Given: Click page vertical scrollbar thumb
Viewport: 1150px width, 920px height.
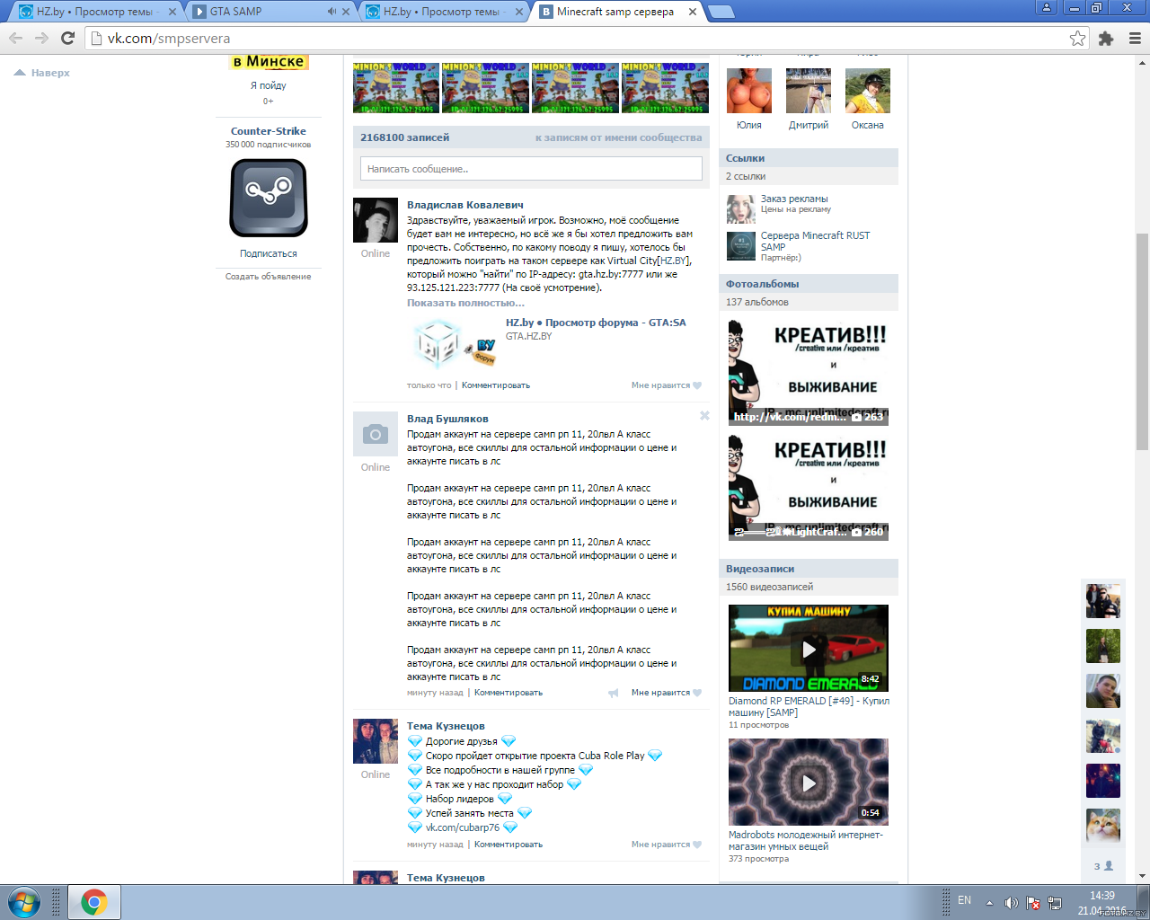Looking at the screenshot, I should (x=1142, y=341).
